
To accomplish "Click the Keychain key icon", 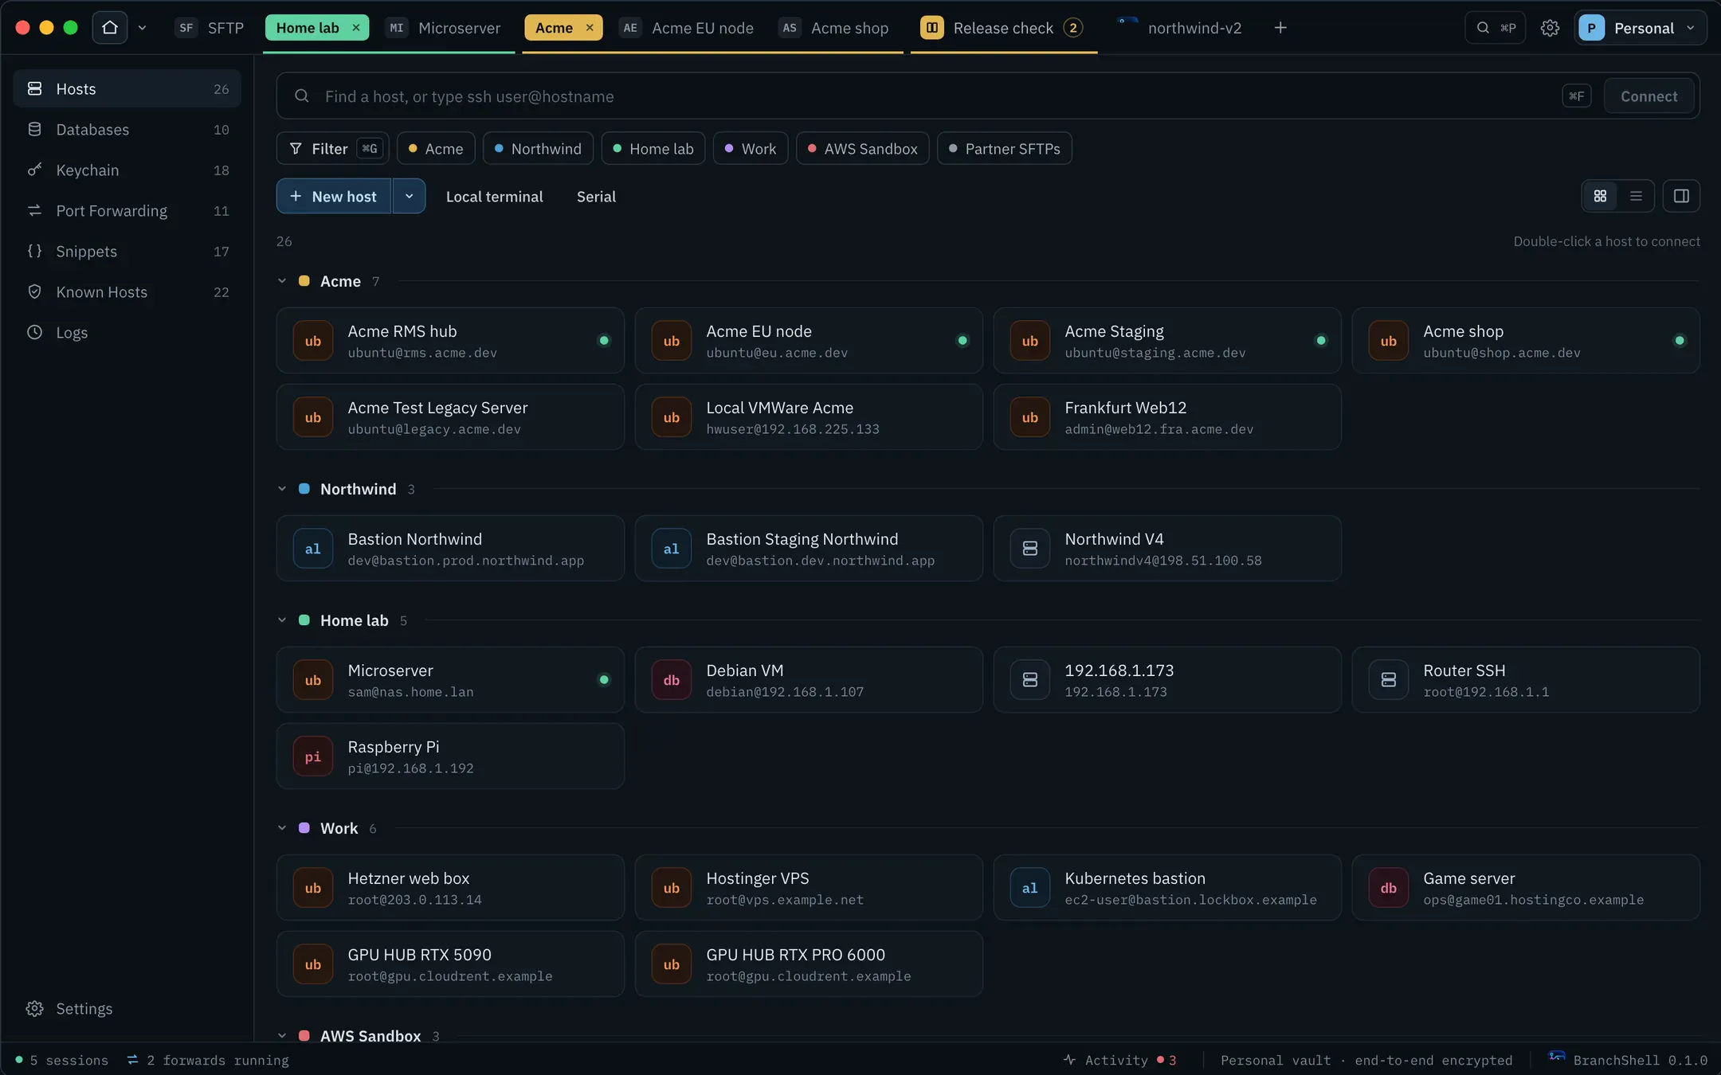I will tap(34, 170).
